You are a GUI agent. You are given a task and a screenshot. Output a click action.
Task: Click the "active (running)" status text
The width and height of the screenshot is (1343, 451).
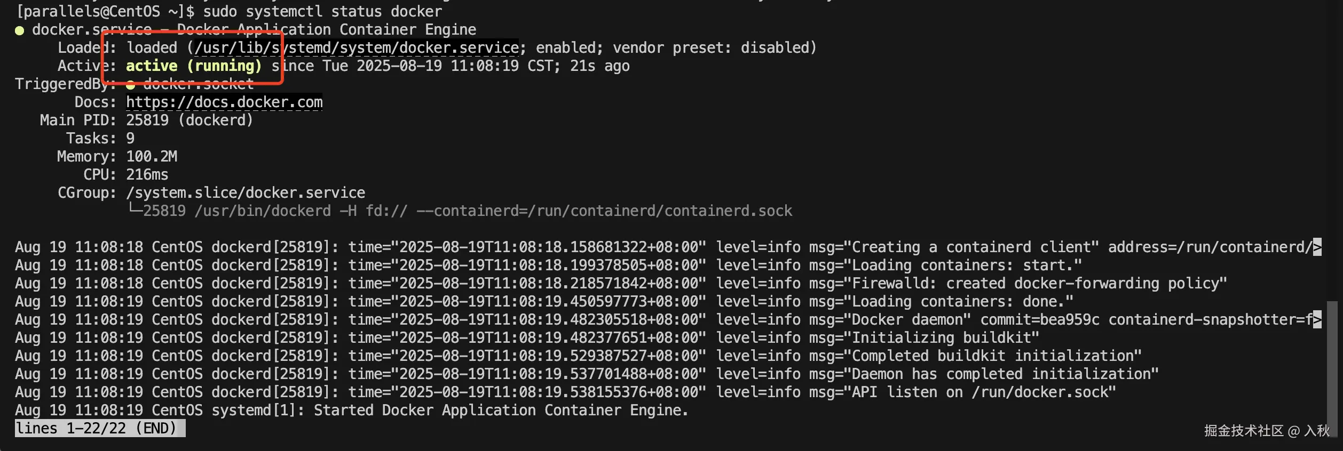194,66
